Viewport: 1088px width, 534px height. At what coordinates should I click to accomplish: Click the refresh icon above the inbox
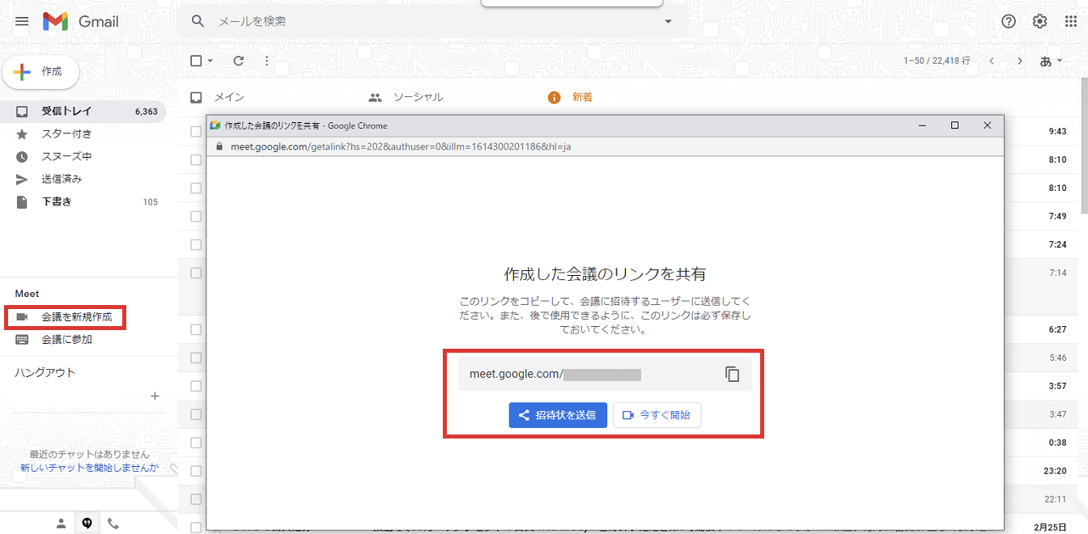pyautogui.click(x=237, y=60)
